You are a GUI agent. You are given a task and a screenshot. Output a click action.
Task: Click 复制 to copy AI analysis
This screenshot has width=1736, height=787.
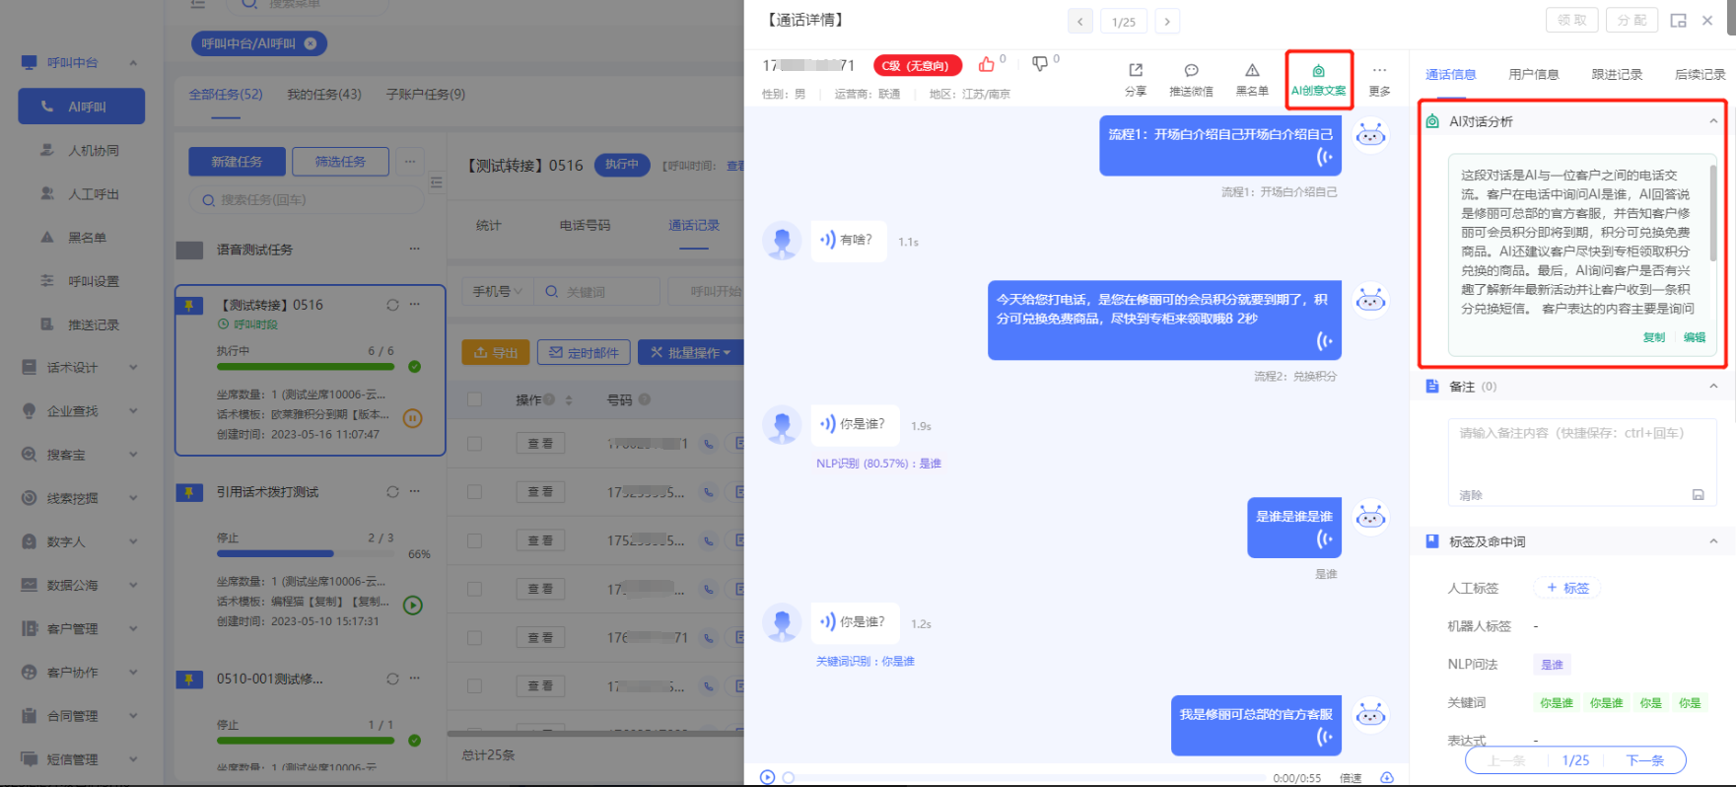coord(1653,337)
